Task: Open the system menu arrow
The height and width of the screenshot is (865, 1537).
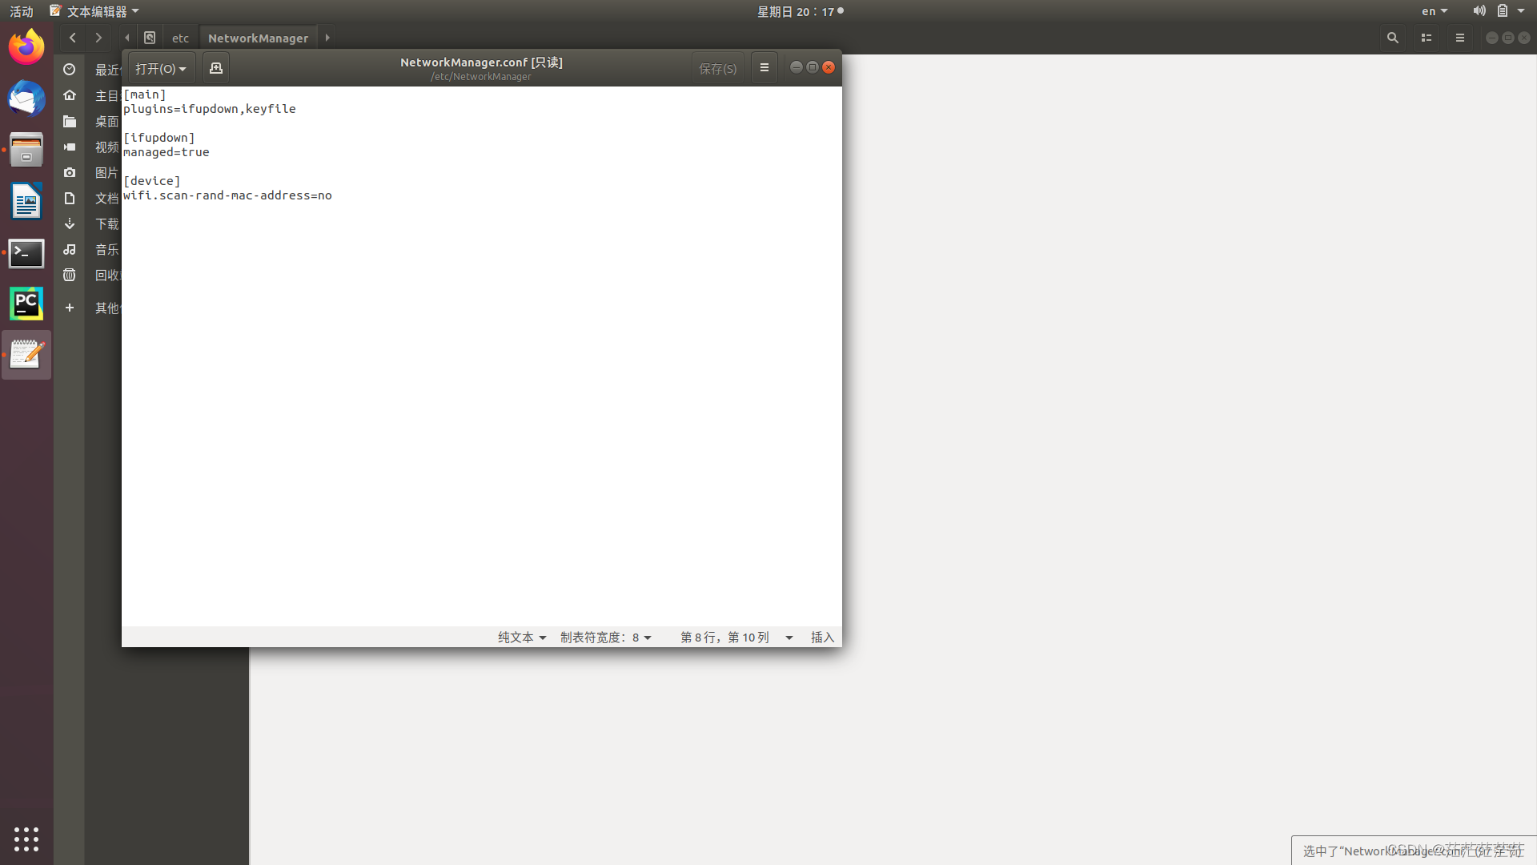Action: pos(1521,11)
